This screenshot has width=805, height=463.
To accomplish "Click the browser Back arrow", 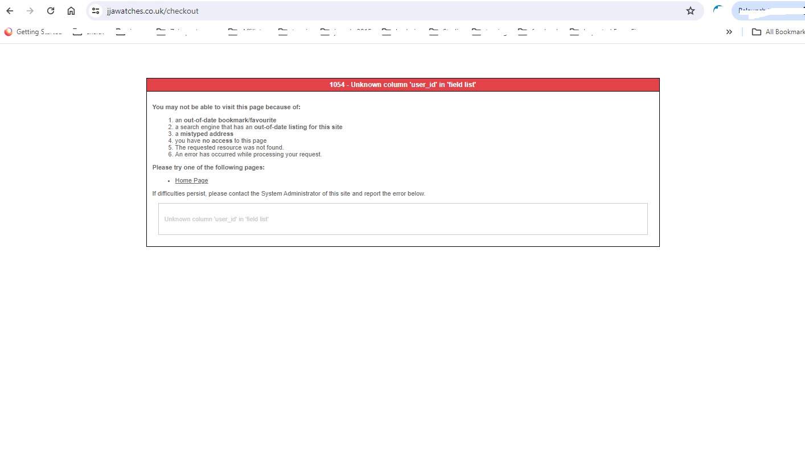I will [10, 11].
